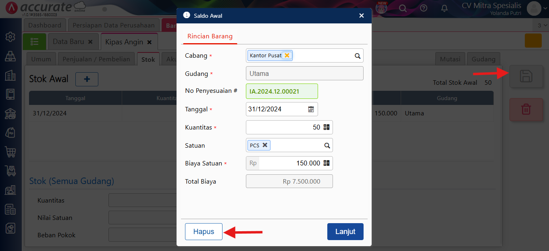The width and height of the screenshot is (549, 251).
Task: Click the magnifier icon in Cabang field
Action: (x=357, y=55)
